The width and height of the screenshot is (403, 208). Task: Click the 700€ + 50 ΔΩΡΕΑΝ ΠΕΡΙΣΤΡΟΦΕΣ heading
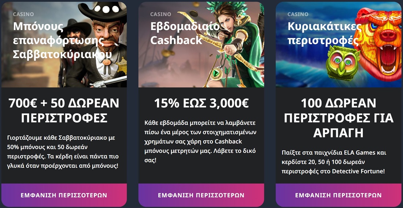[x=64, y=111]
